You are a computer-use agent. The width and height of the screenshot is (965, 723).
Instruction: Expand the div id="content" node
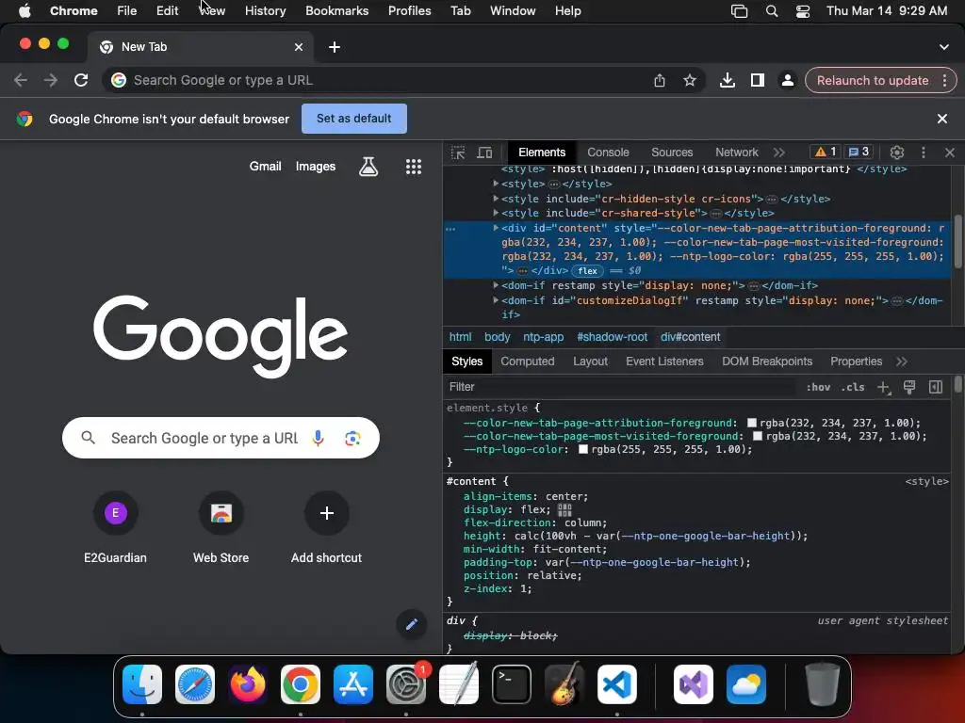point(496,228)
